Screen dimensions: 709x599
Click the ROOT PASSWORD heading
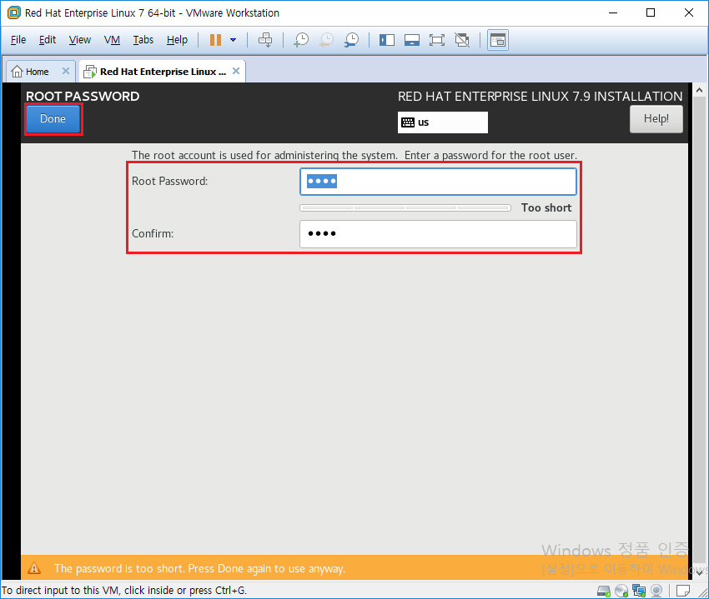tap(83, 96)
